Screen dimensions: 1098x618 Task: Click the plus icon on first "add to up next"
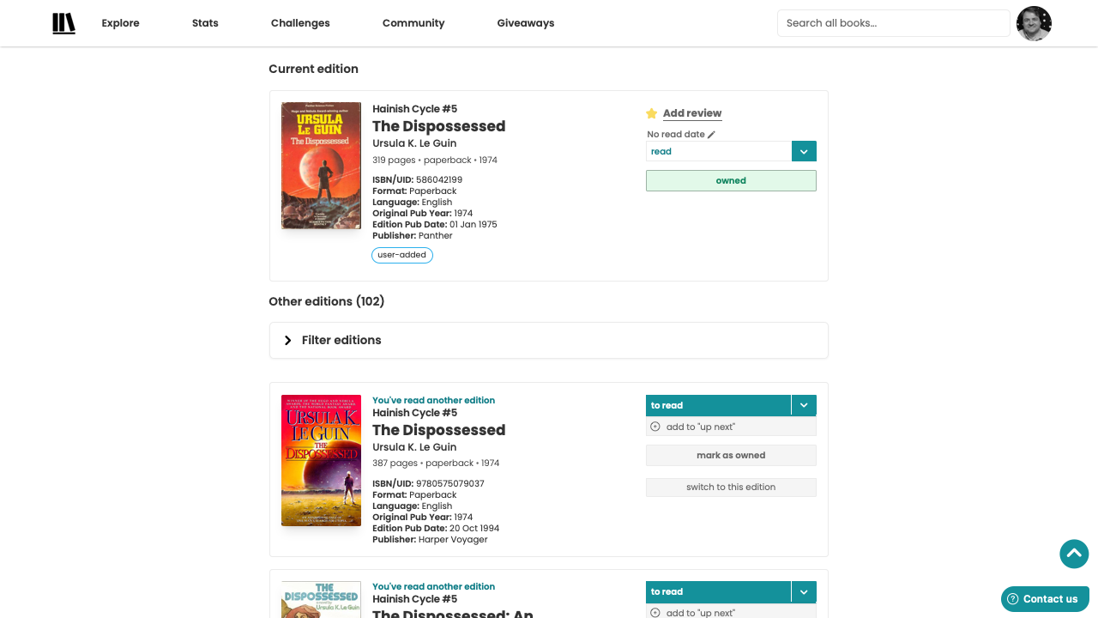(x=655, y=427)
